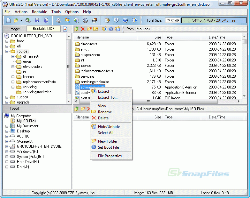The height and width of the screenshot is (198, 250).
Task: Expand the replacementmanifests tree node
Action: coord(13,82)
